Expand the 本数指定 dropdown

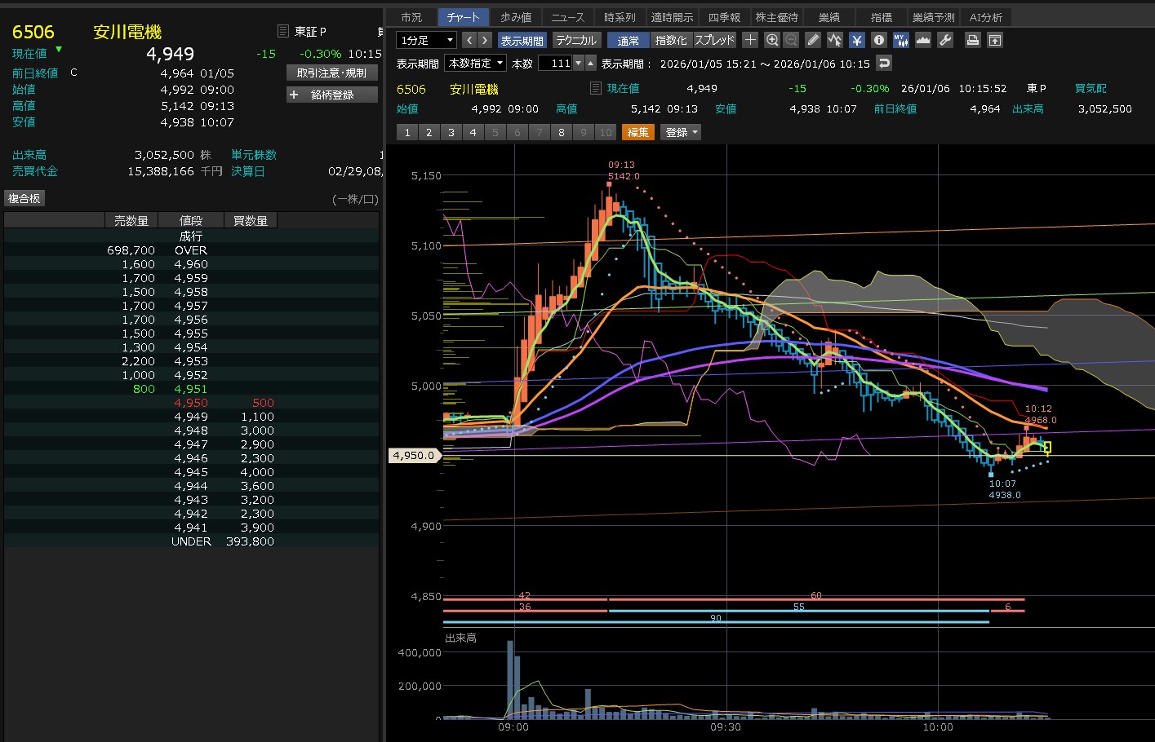point(476,63)
